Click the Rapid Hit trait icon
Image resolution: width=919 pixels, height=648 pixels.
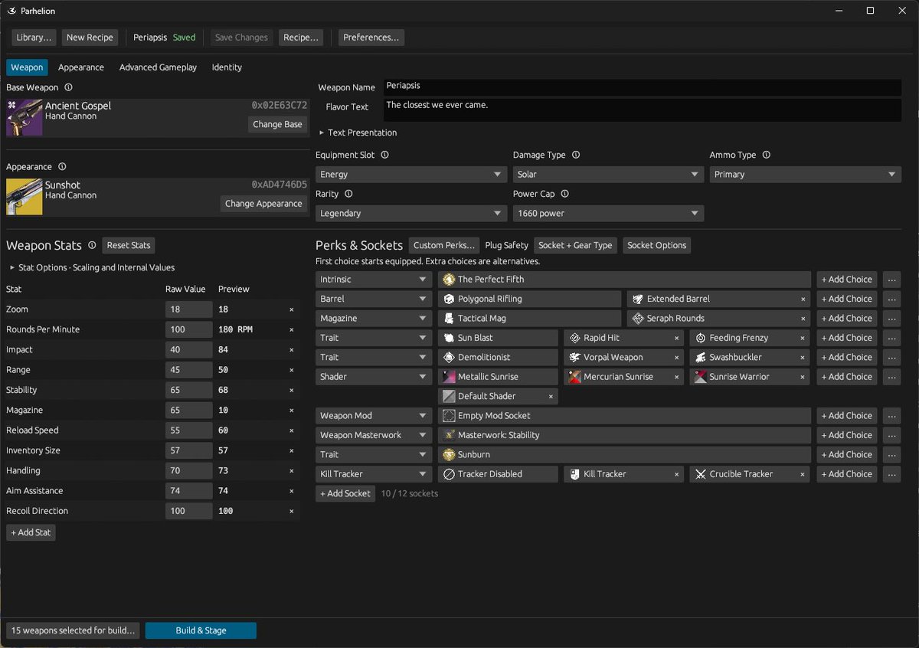coord(575,338)
